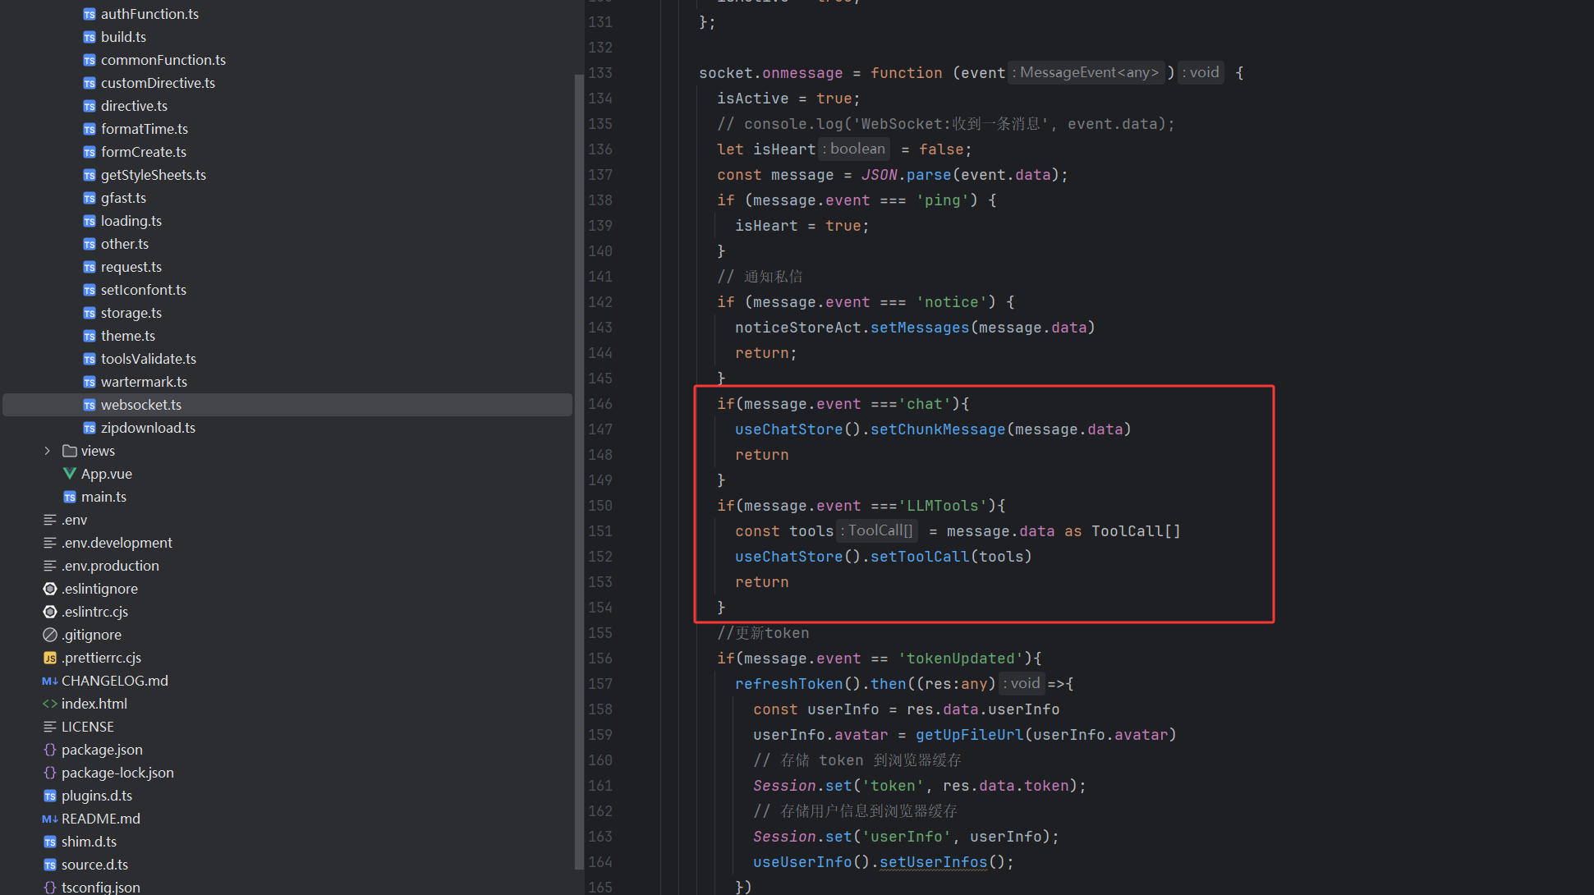Open the App.vue file icon
Viewport: 1594px width, 895px height.
pos(70,474)
